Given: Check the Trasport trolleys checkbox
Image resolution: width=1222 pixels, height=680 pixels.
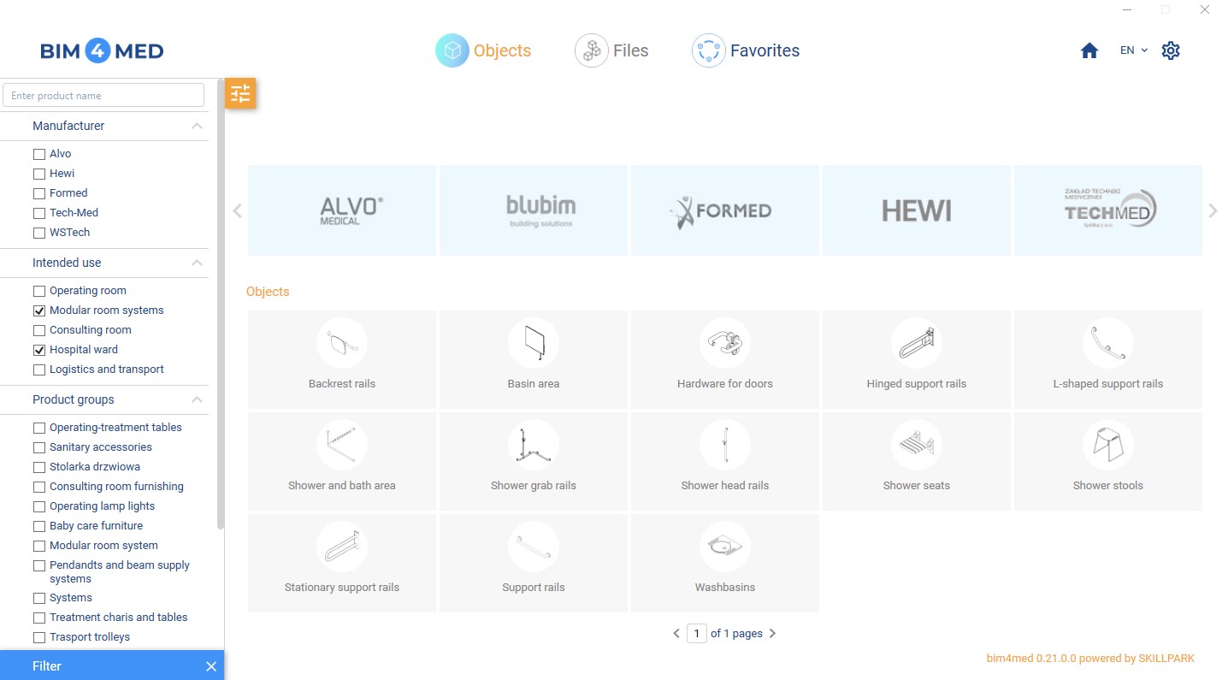Looking at the screenshot, I should click(x=38, y=637).
